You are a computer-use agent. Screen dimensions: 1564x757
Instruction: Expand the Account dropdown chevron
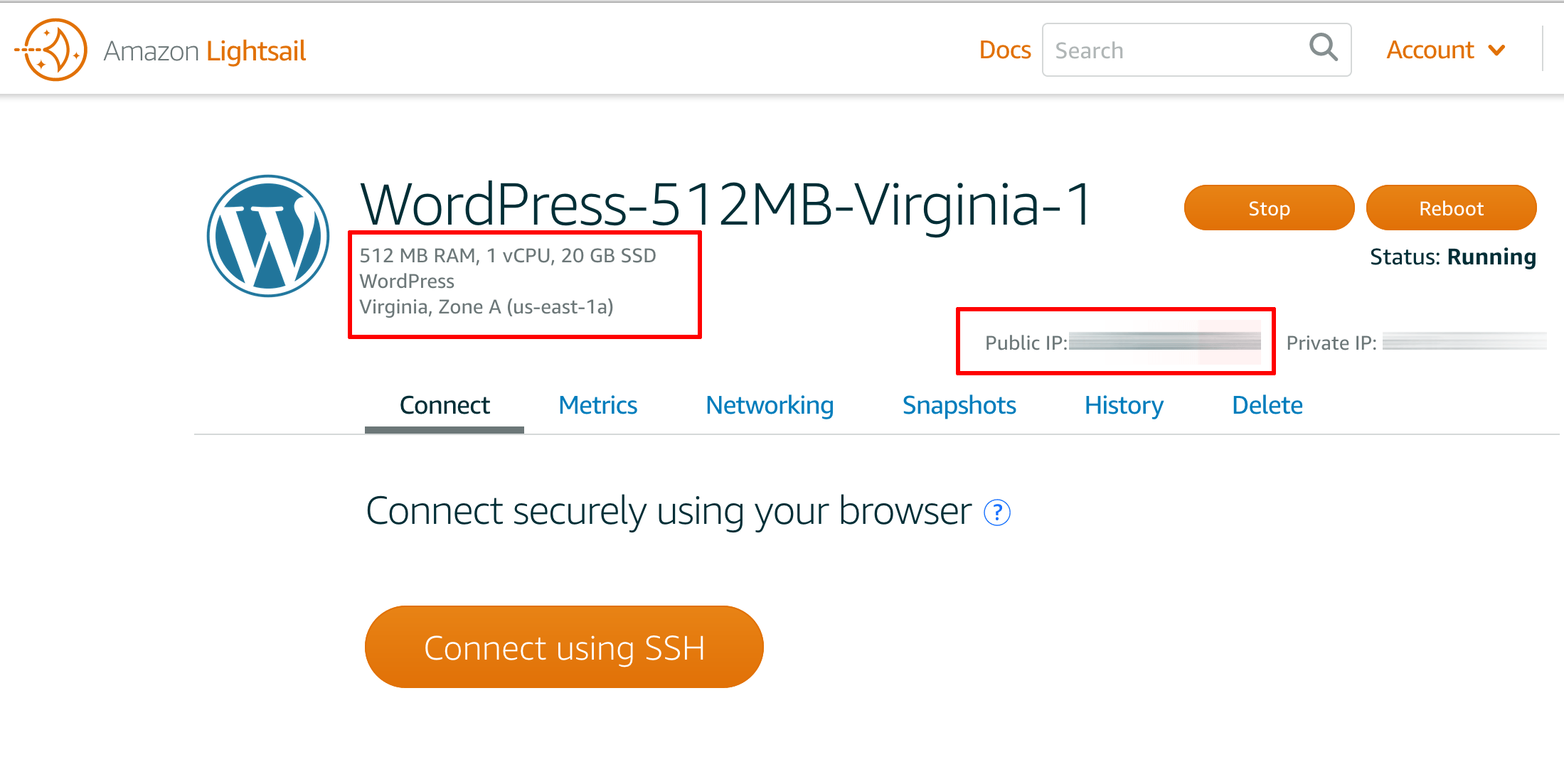(1496, 50)
